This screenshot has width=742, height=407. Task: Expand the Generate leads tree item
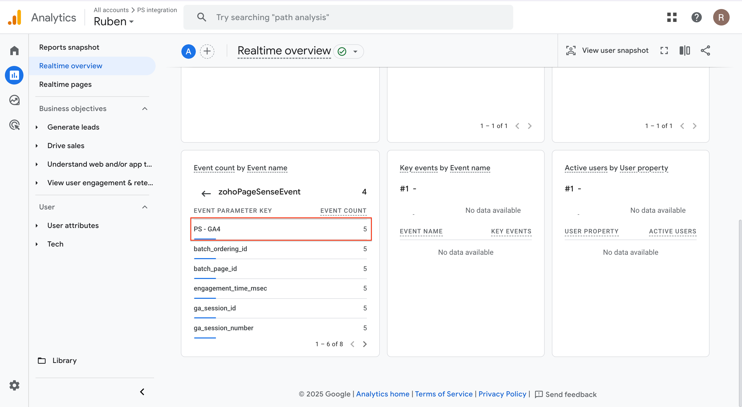[37, 127]
